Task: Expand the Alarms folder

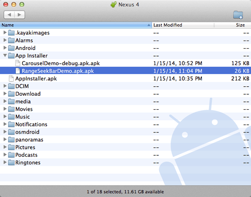Action: [5, 40]
